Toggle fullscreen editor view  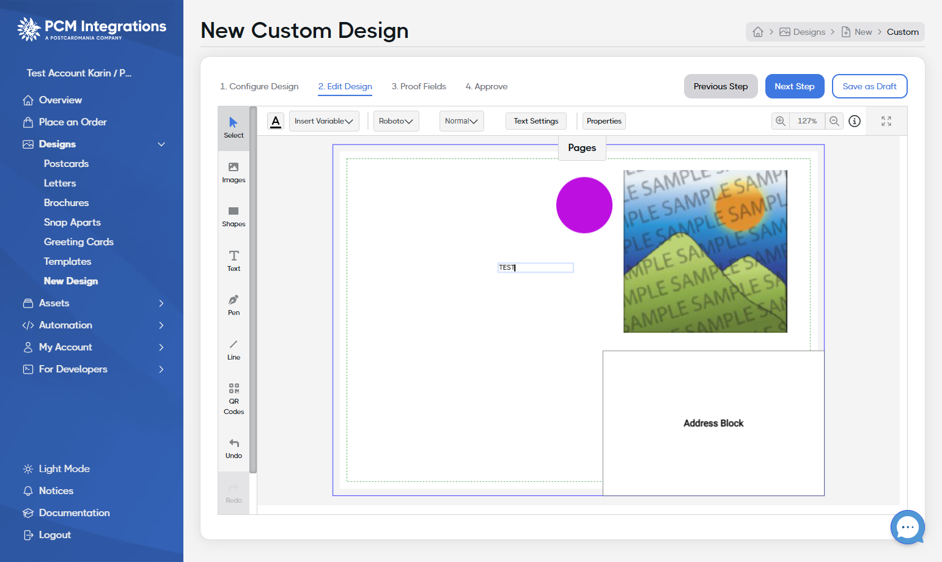click(x=886, y=121)
